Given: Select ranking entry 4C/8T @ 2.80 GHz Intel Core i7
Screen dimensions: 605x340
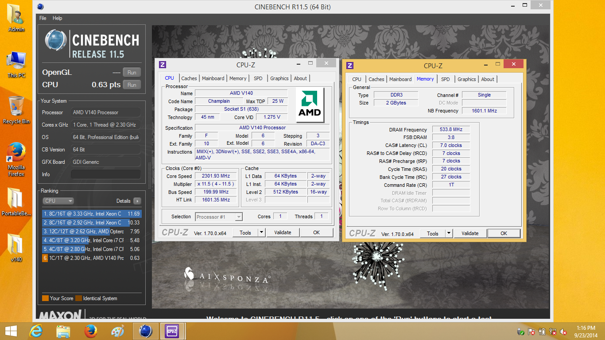Looking at the screenshot, I should [x=92, y=249].
